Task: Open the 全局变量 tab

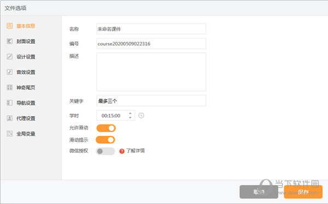Action: pyautogui.click(x=26, y=134)
